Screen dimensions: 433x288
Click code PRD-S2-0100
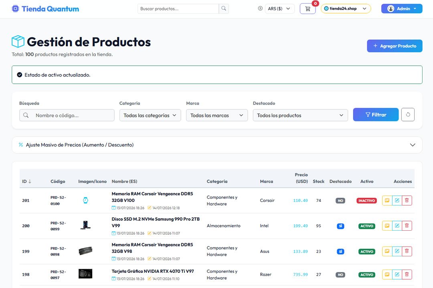pyautogui.click(x=58, y=201)
